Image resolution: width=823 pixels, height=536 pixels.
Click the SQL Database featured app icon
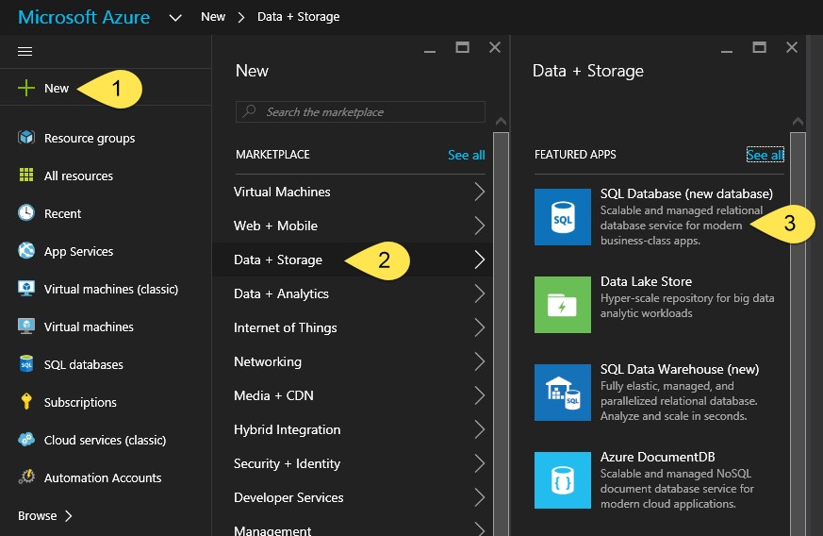[563, 217]
